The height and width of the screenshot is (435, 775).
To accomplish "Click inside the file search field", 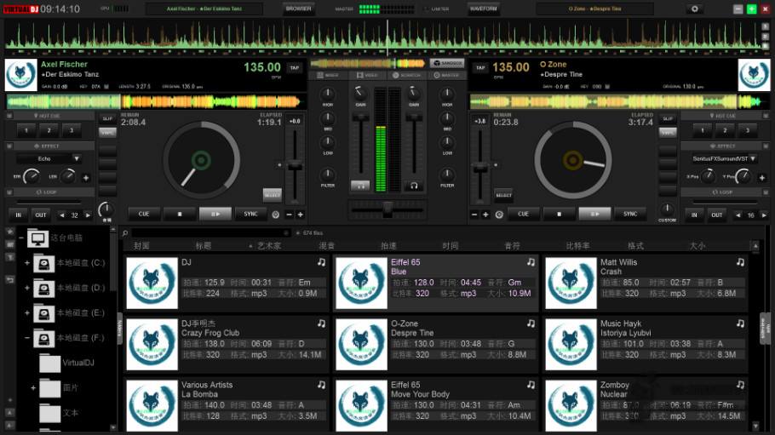I will pyautogui.click(x=211, y=233).
